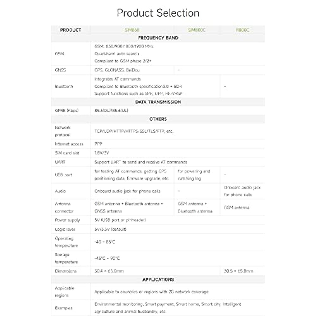This screenshot has width=316, height=316.
Task: Click the OTHERS section heading
Action: pos(158,119)
